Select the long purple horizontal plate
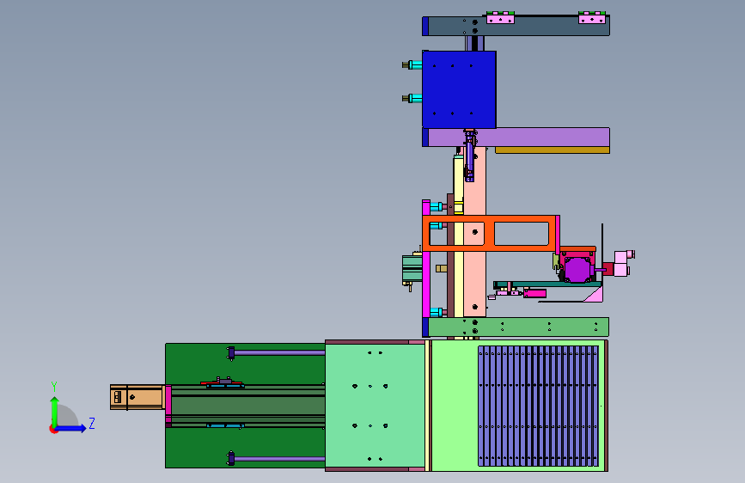Viewport: 745px width, 483px height. [x=519, y=137]
